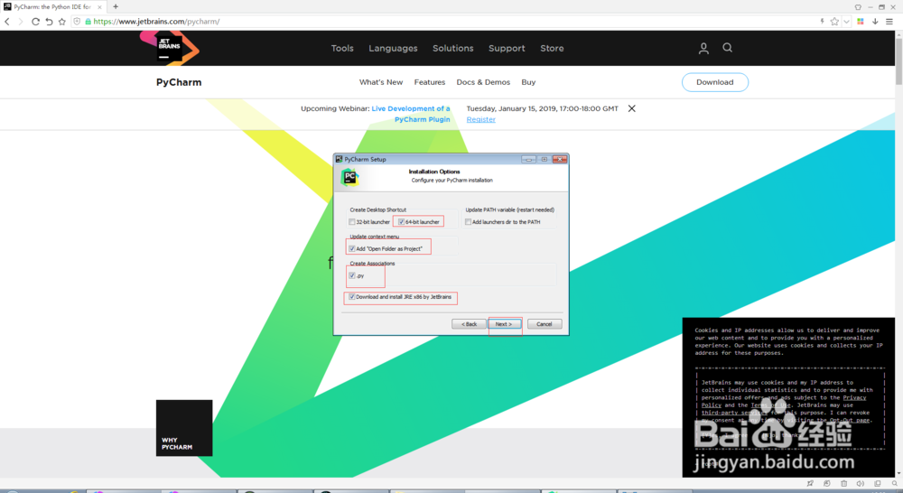Open the Privacy Policy link in cookie notice
The image size is (903, 493).
coord(783,402)
